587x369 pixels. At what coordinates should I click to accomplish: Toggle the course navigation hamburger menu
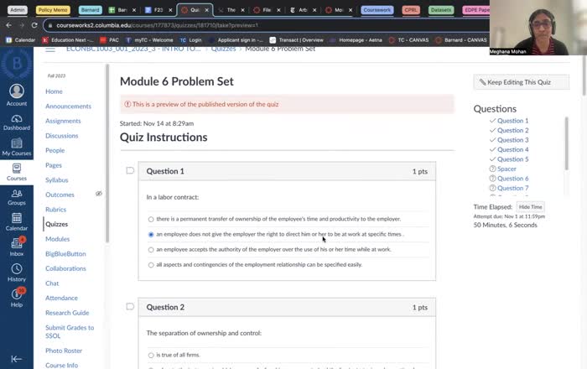click(x=49, y=49)
